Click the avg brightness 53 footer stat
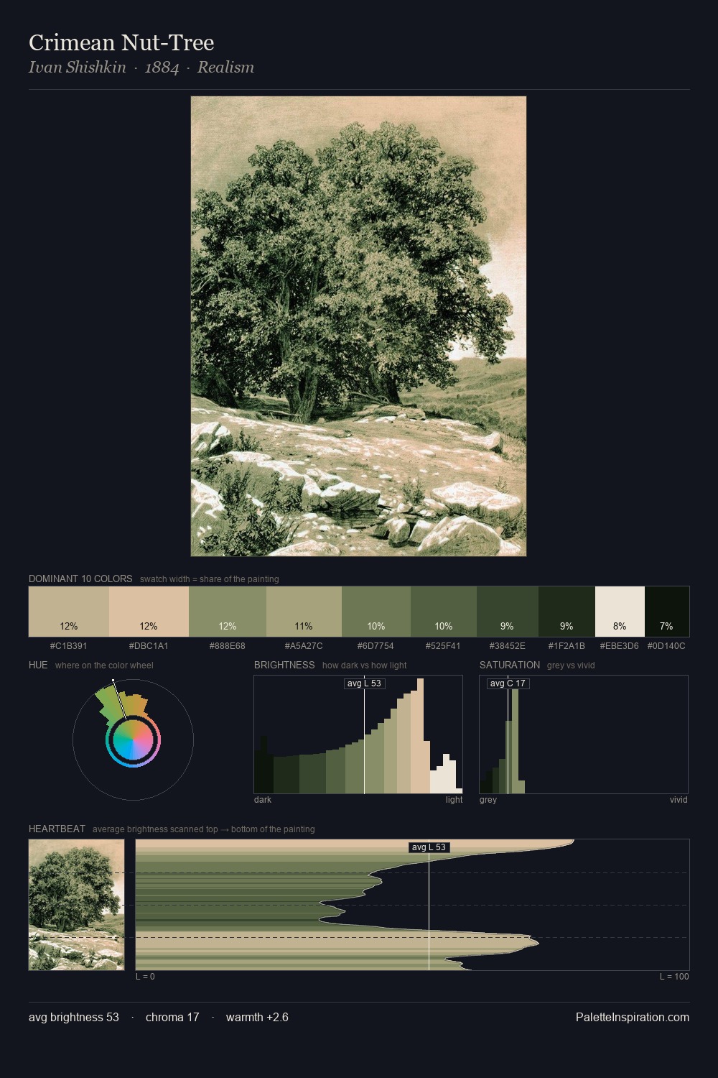 click(74, 1017)
